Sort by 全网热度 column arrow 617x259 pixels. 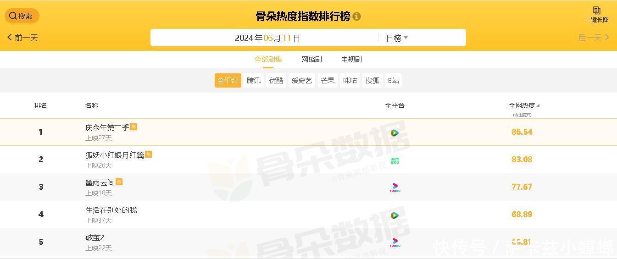(x=538, y=106)
